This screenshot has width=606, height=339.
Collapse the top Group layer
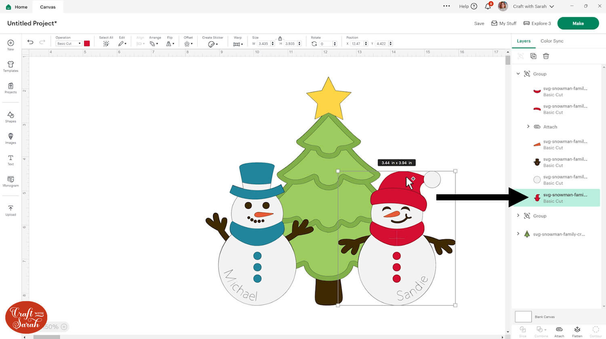click(x=518, y=74)
